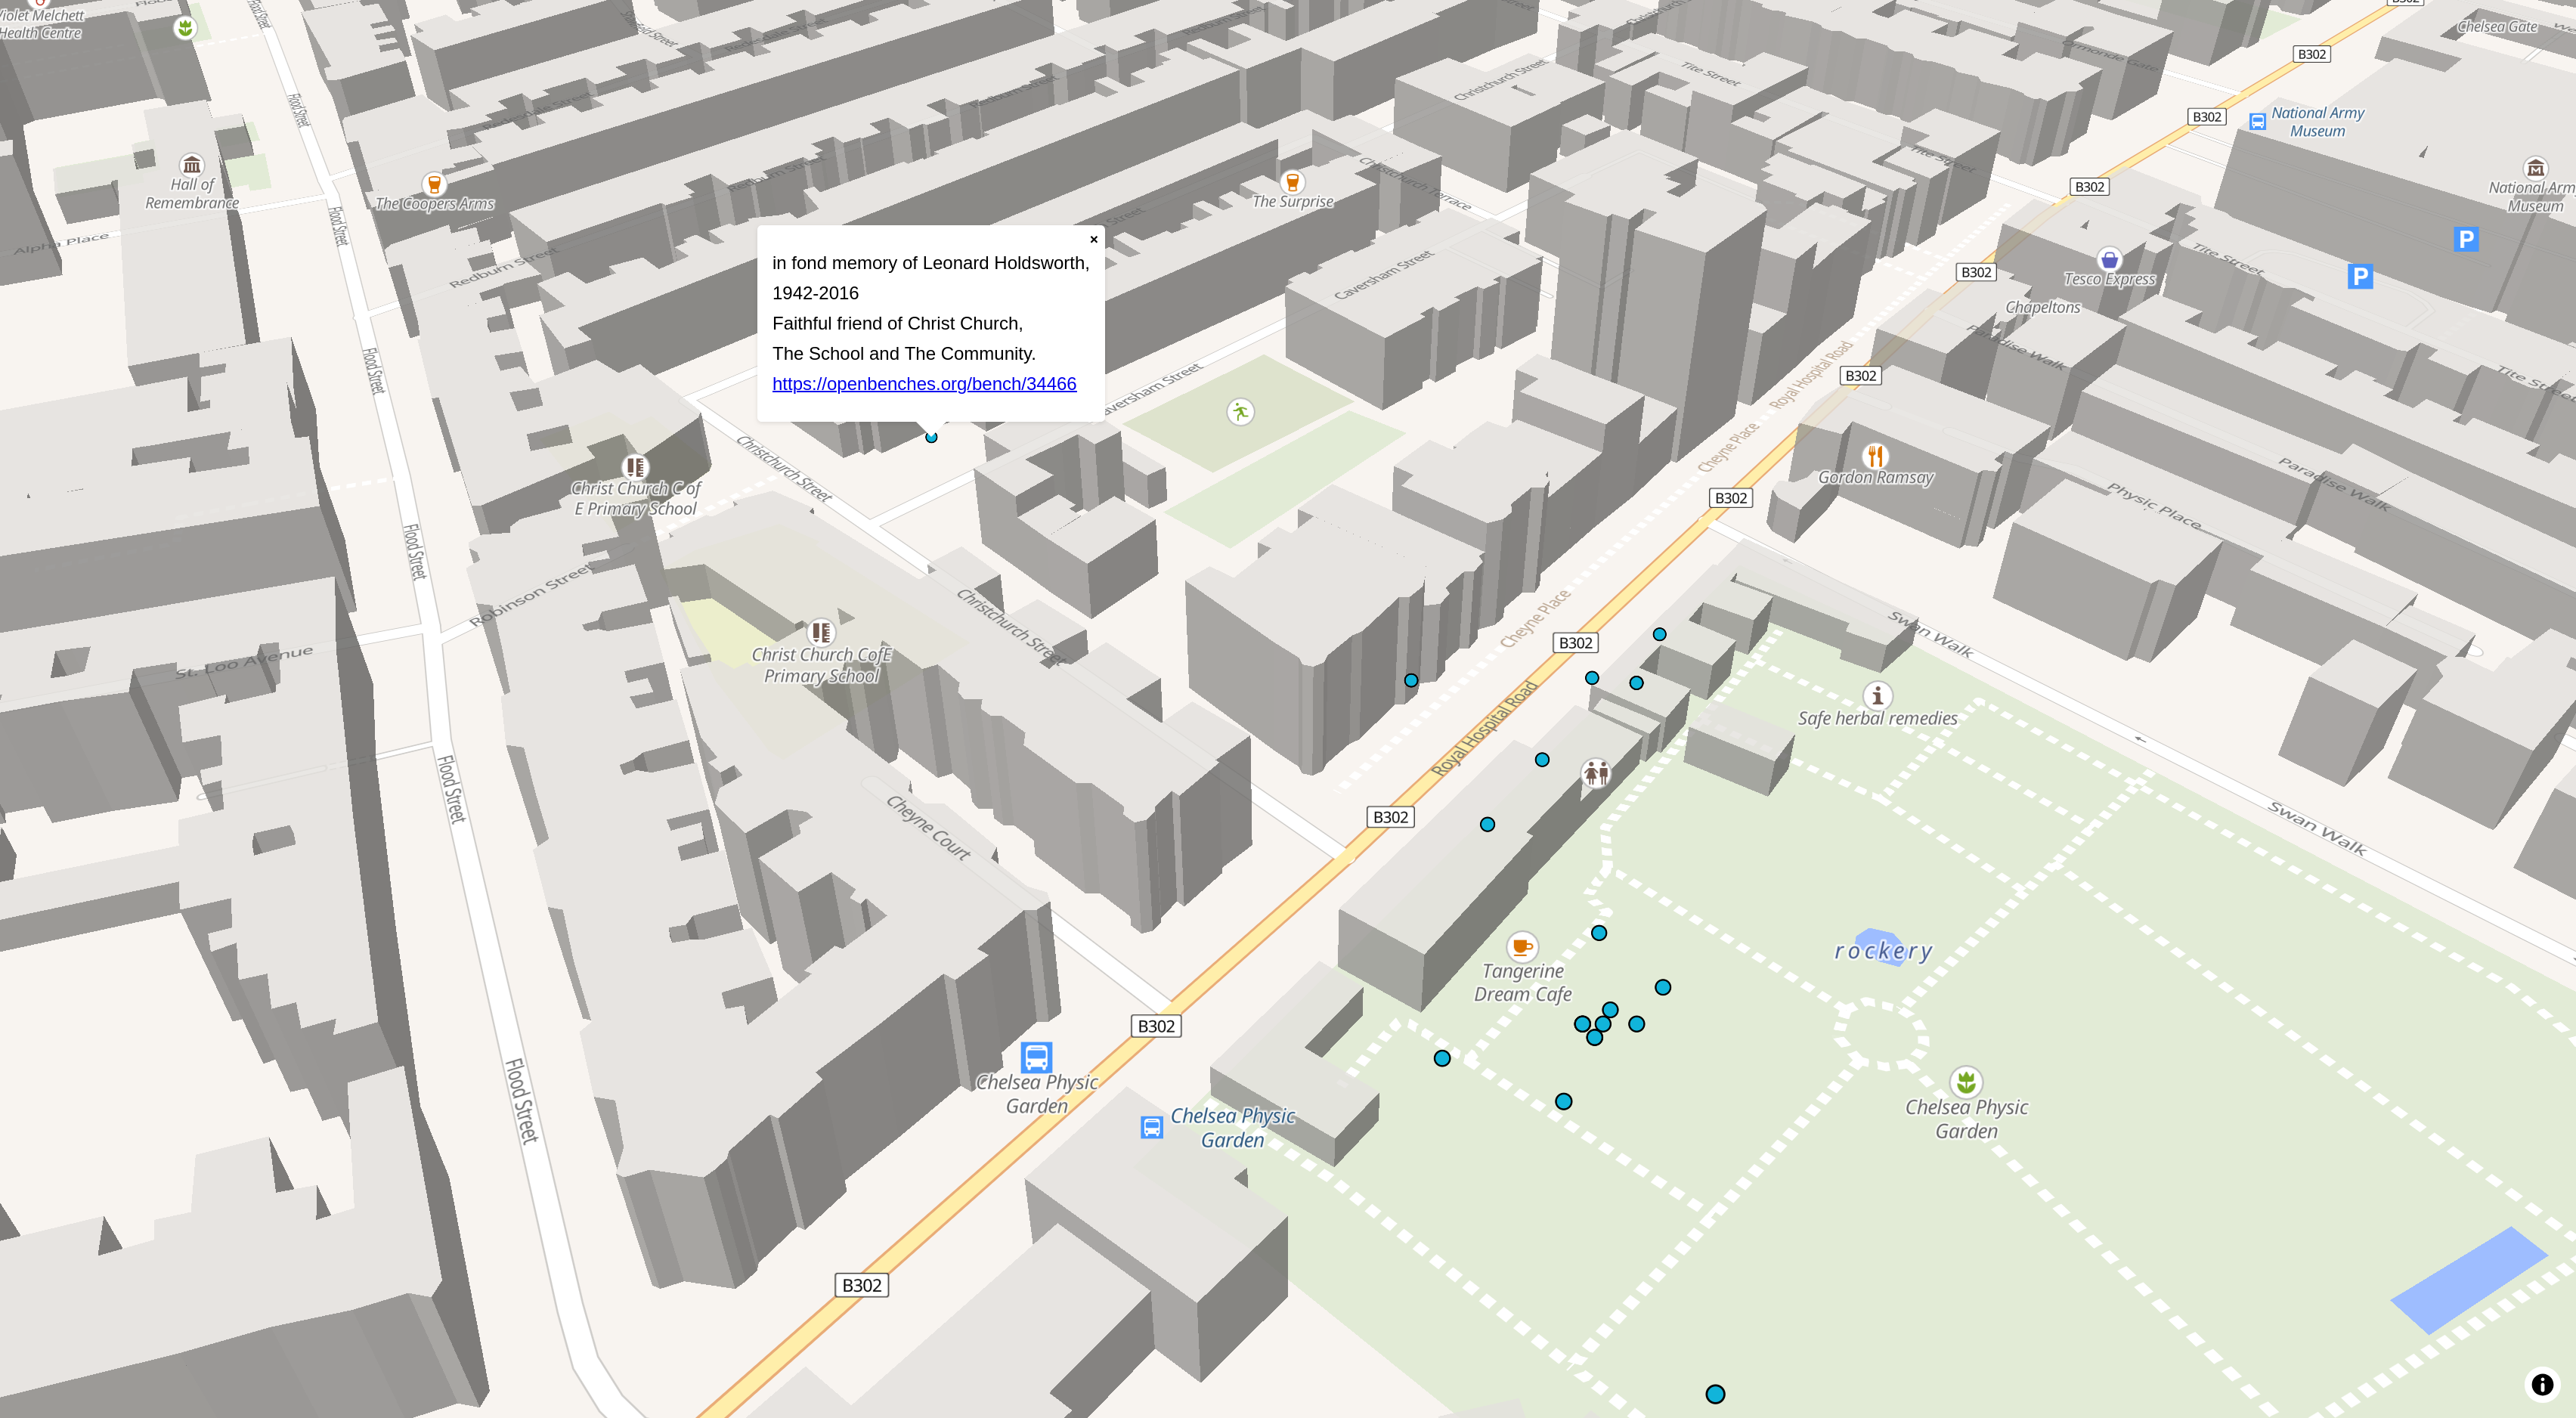Click the right parking P icon
The height and width of the screenshot is (1418, 2576).
2466,239
